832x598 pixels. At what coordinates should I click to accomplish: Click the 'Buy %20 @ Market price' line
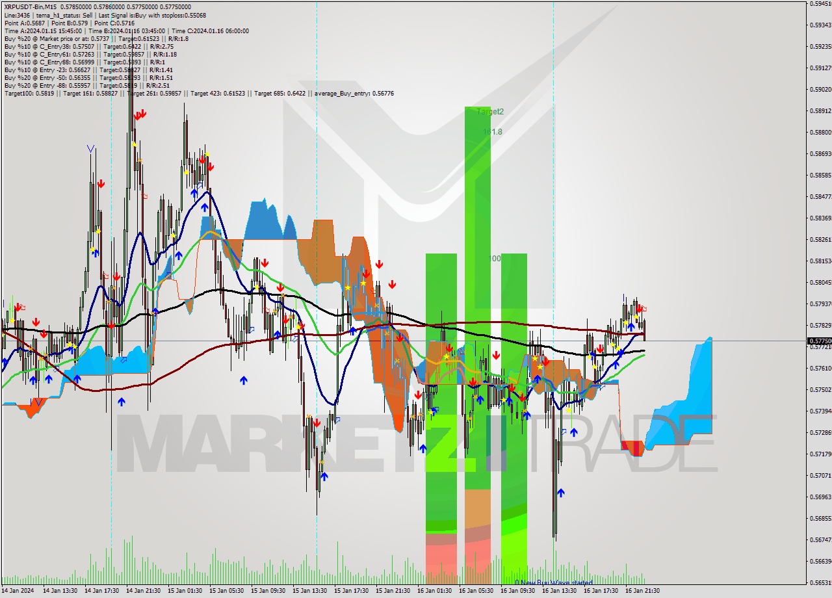(96, 38)
